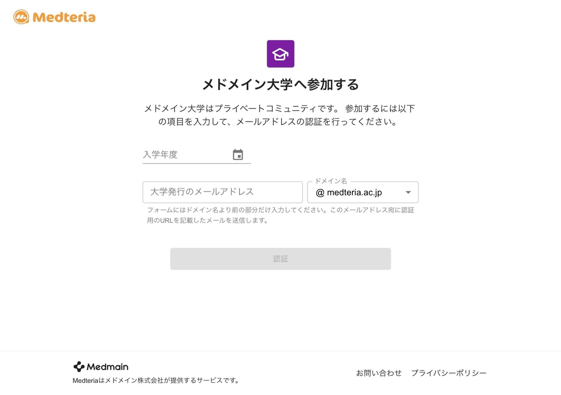Click the 認証 button
This screenshot has width=561, height=395.
(280, 259)
